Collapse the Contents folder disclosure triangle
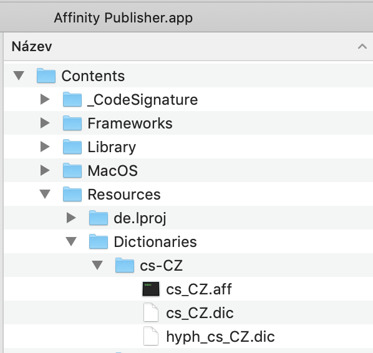 (19, 75)
